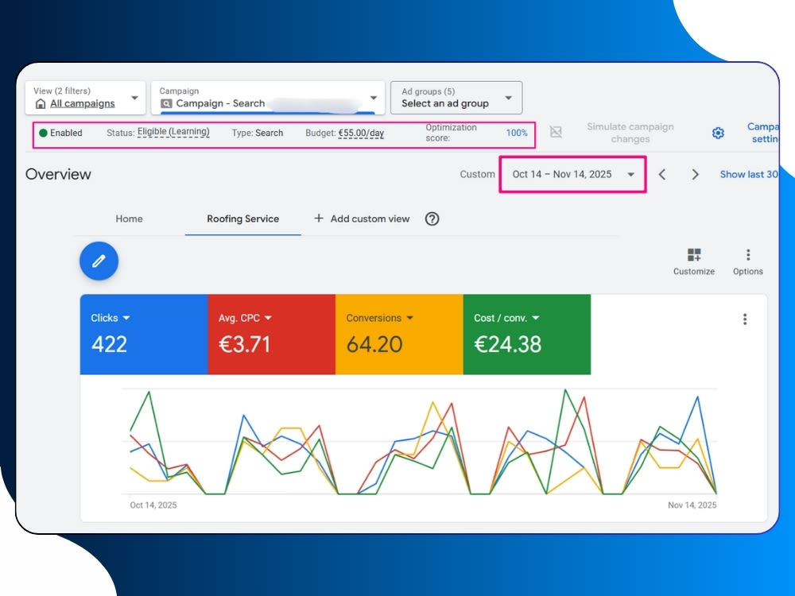Click the search campaign type icon
The width and height of the screenshot is (795, 596).
tap(166, 103)
